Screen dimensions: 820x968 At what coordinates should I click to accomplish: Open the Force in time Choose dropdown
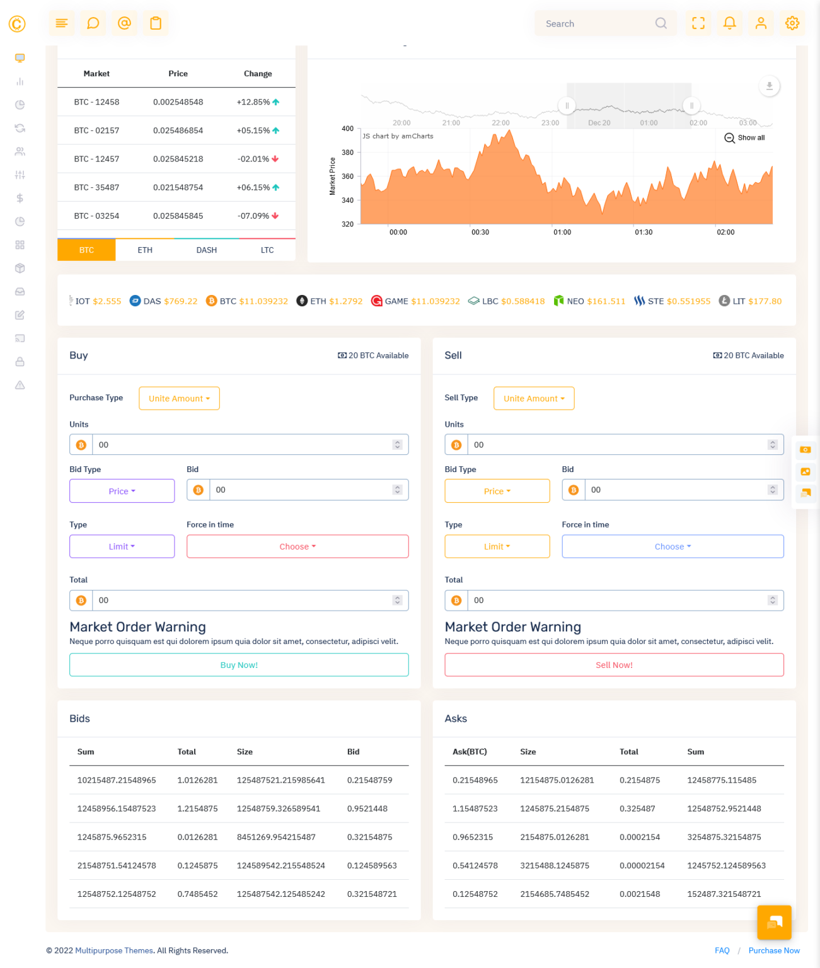[297, 546]
